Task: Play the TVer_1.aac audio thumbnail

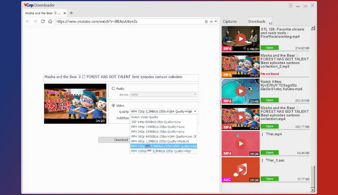Action: click(241, 170)
